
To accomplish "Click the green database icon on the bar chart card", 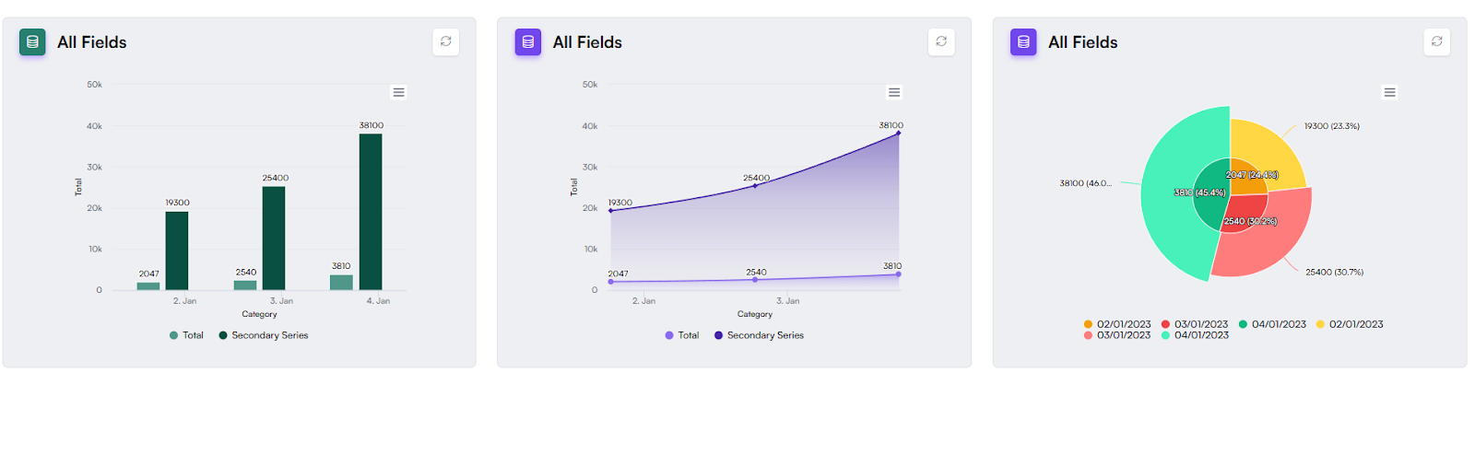I will pos(32,42).
